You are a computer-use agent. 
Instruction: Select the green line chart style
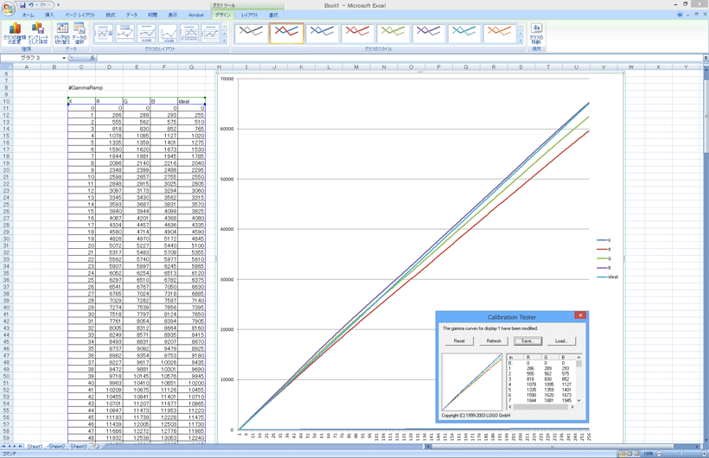point(393,33)
